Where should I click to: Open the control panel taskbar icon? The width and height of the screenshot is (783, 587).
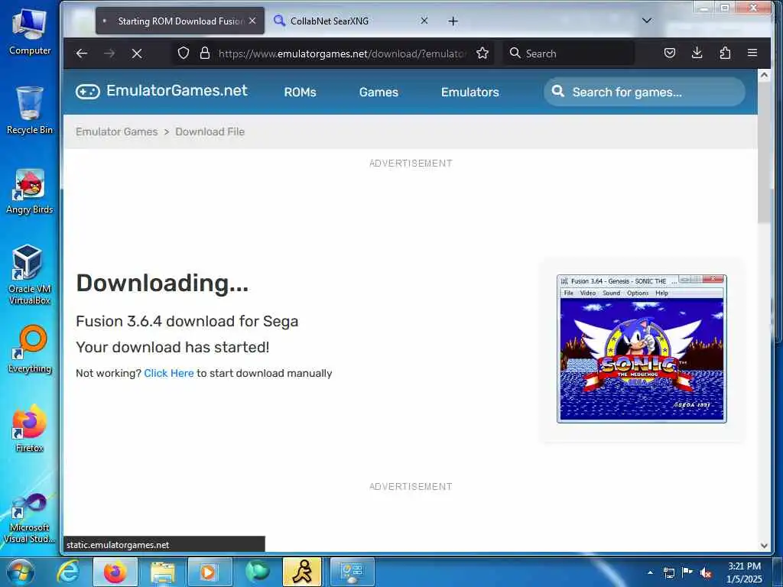click(352, 572)
